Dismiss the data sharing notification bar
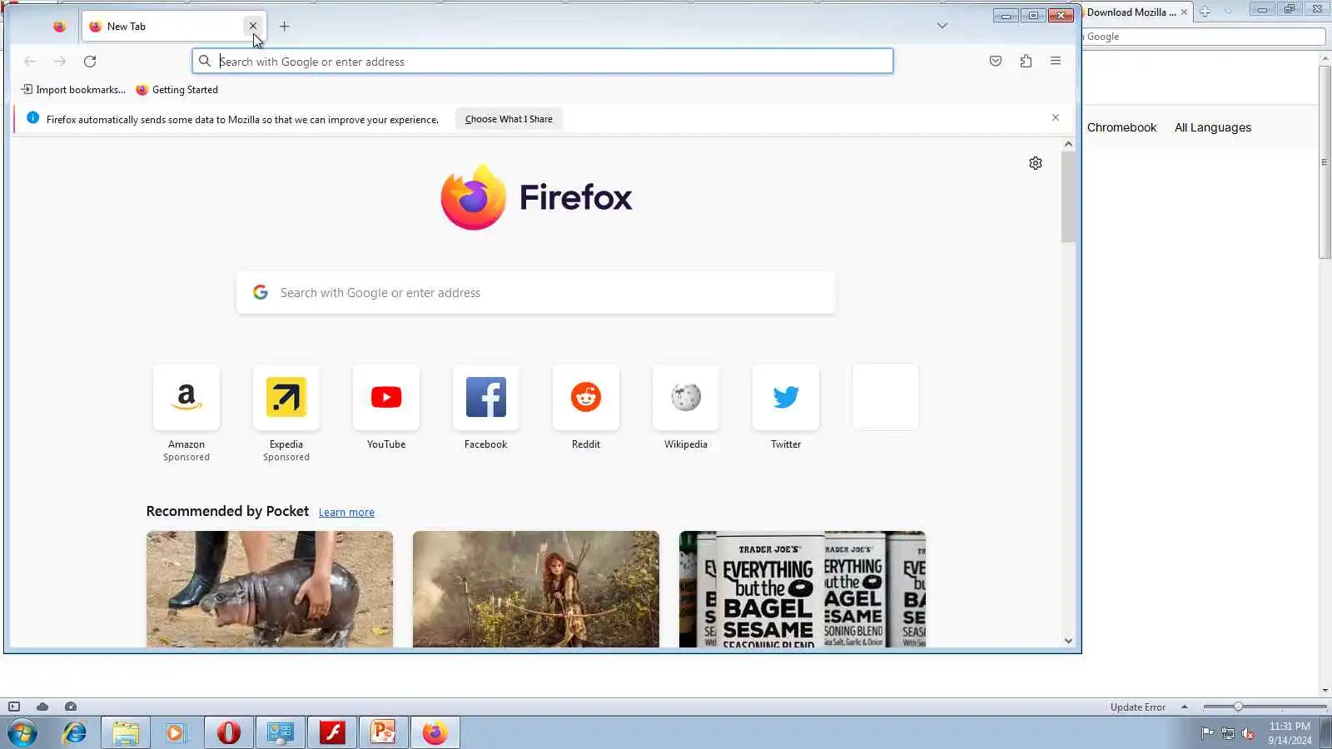This screenshot has width=1332, height=749. pos(1056,117)
